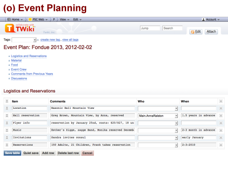Click the Quiet save button
Image resolution: width=228 pixels, height=173 pixels.
click(x=31, y=153)
